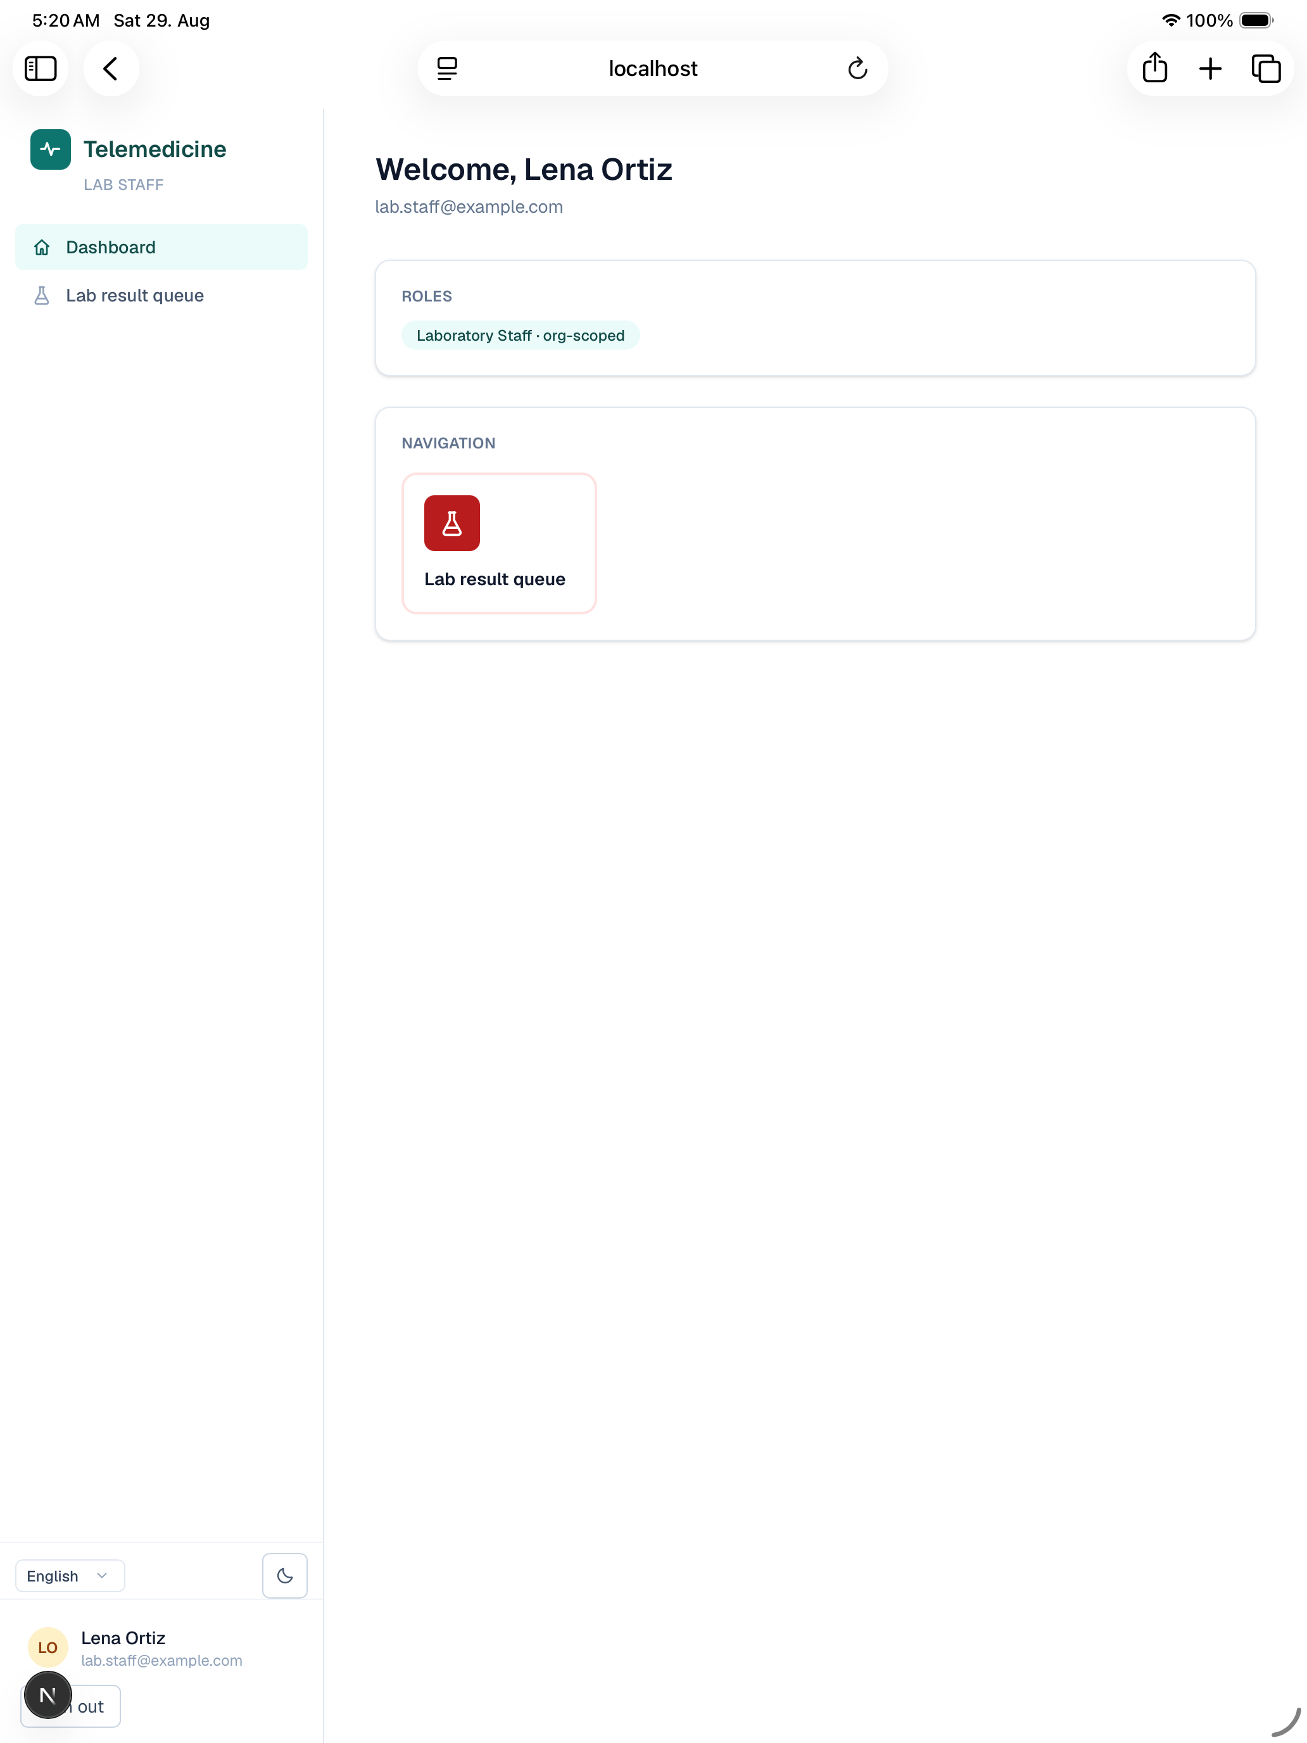Click the Telemedicine heartbeat logo

coord(51,149)
